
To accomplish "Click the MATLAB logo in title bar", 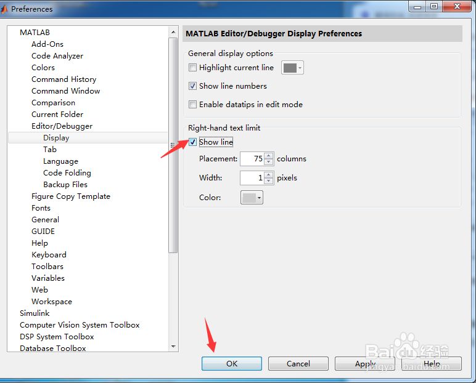I will 4,9.
